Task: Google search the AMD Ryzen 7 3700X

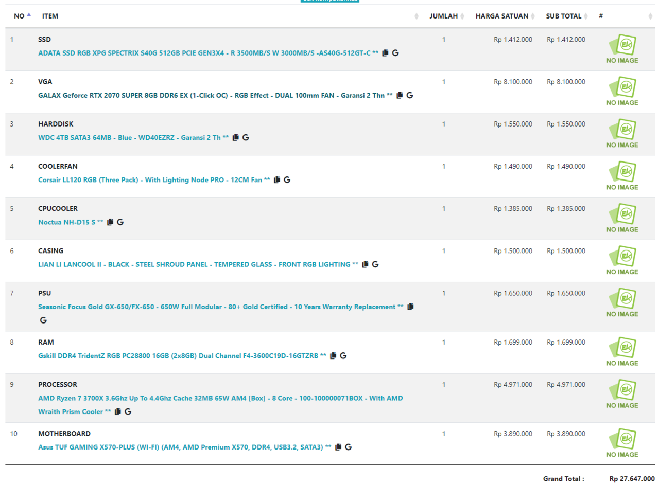Action: pos(128,411)
